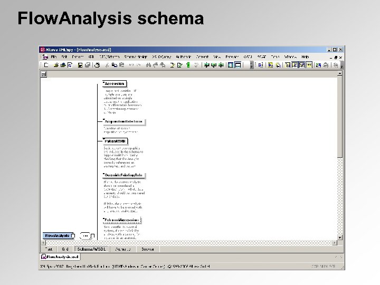380x285 pixels.
Task: Toggle the first schema diagram view button
Action: click(288, 65)
